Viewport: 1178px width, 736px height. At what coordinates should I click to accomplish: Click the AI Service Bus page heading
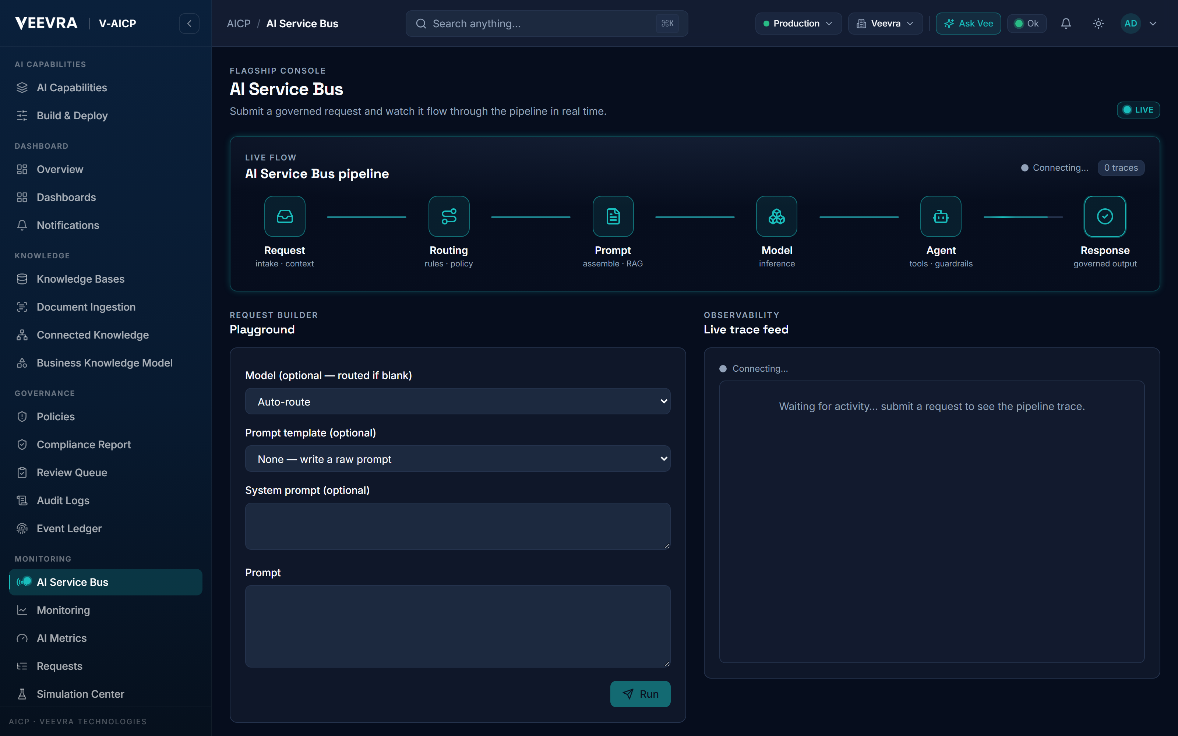pyautogui.click(x=286, y=89)
